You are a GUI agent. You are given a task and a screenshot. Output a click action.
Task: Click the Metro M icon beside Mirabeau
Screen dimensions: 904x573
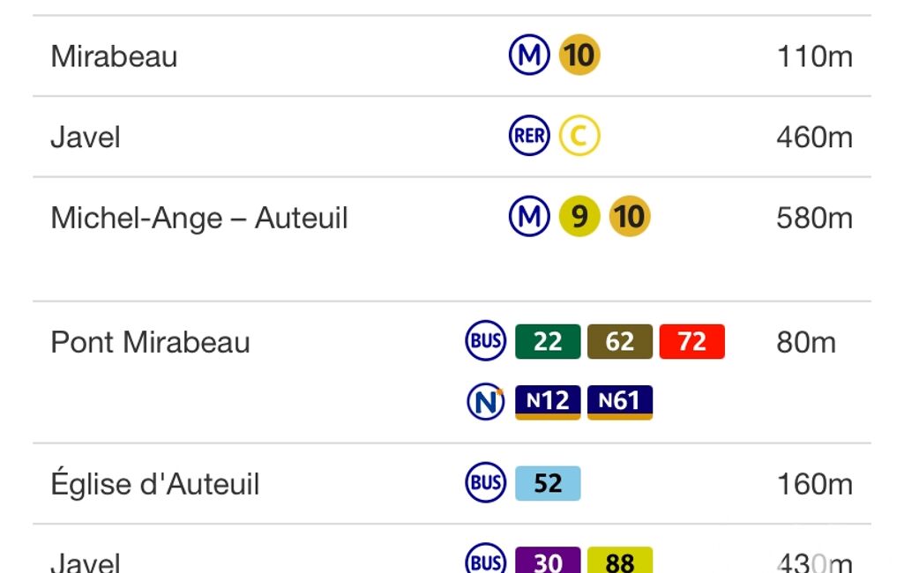[529, 56]
